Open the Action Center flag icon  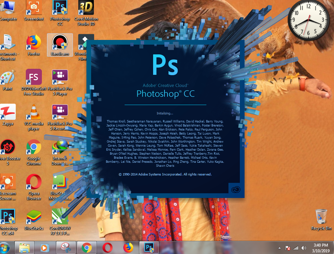[x=287, y=248]
